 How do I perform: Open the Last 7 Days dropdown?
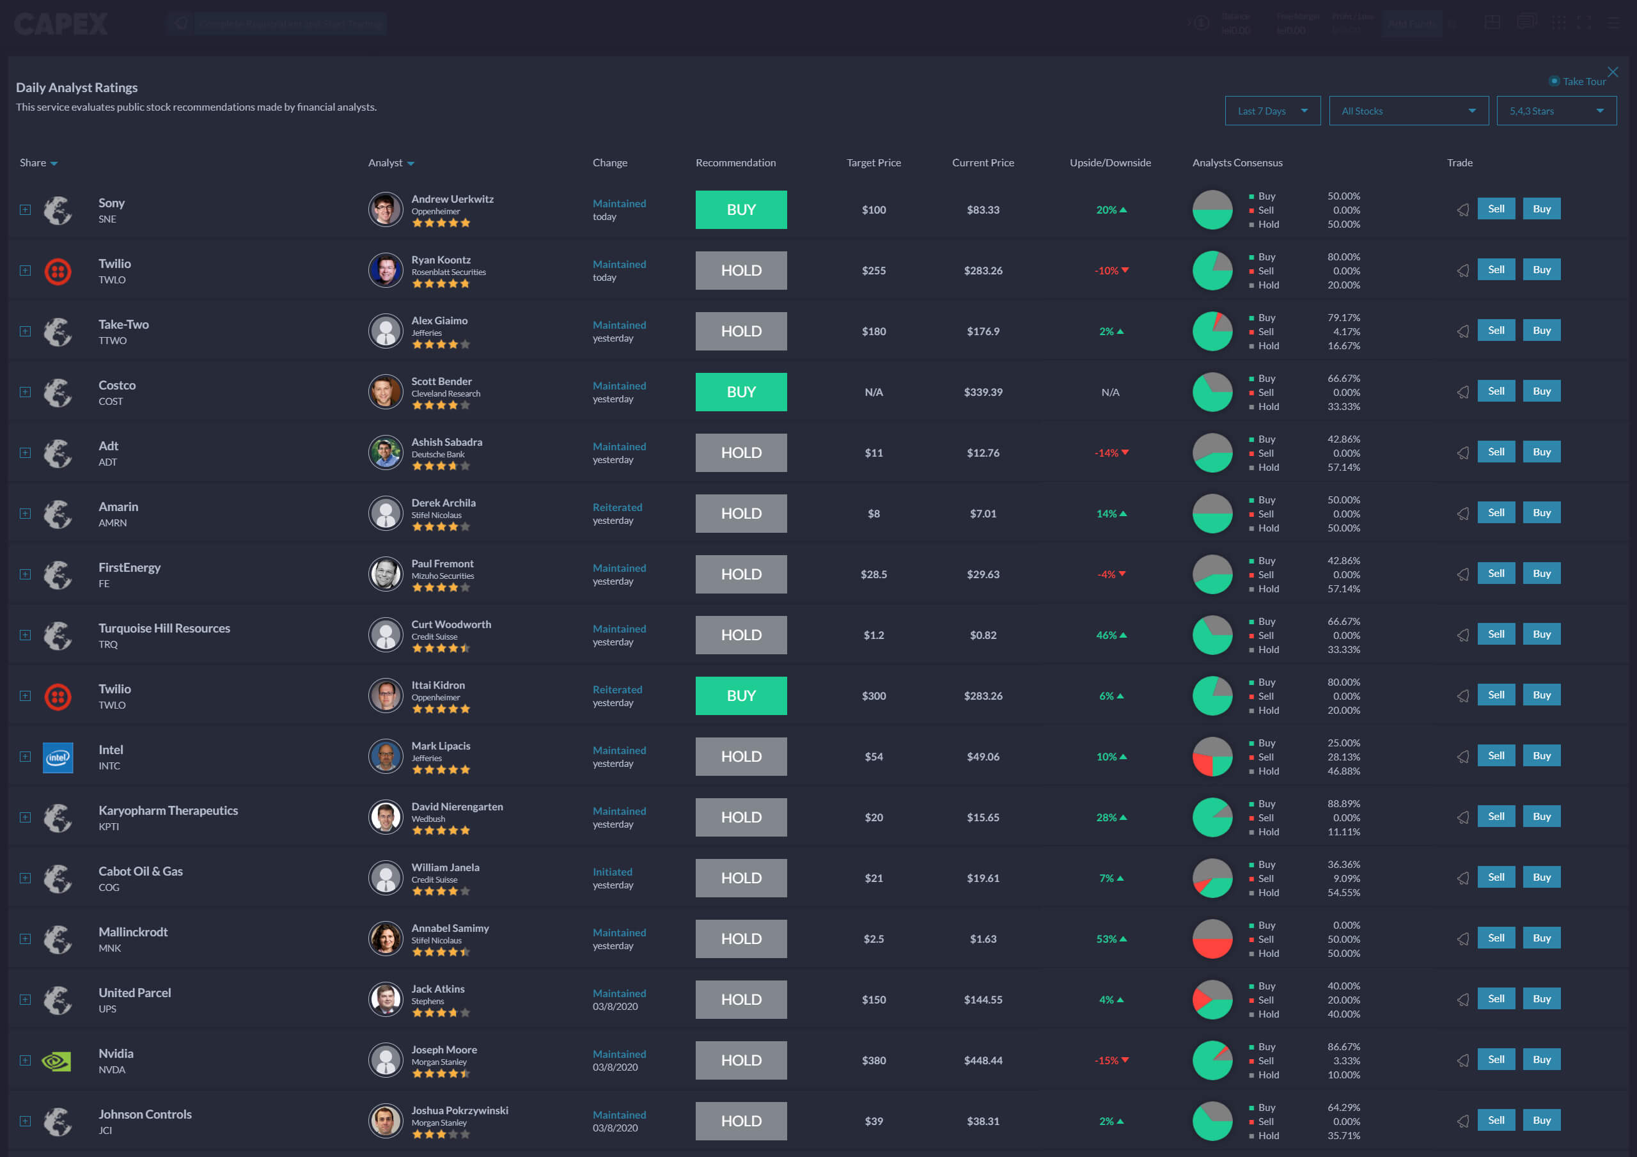tap(1272, 111)
